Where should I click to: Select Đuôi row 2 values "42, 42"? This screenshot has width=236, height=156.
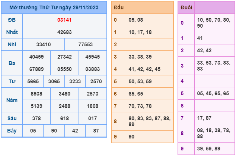point(204,50)
